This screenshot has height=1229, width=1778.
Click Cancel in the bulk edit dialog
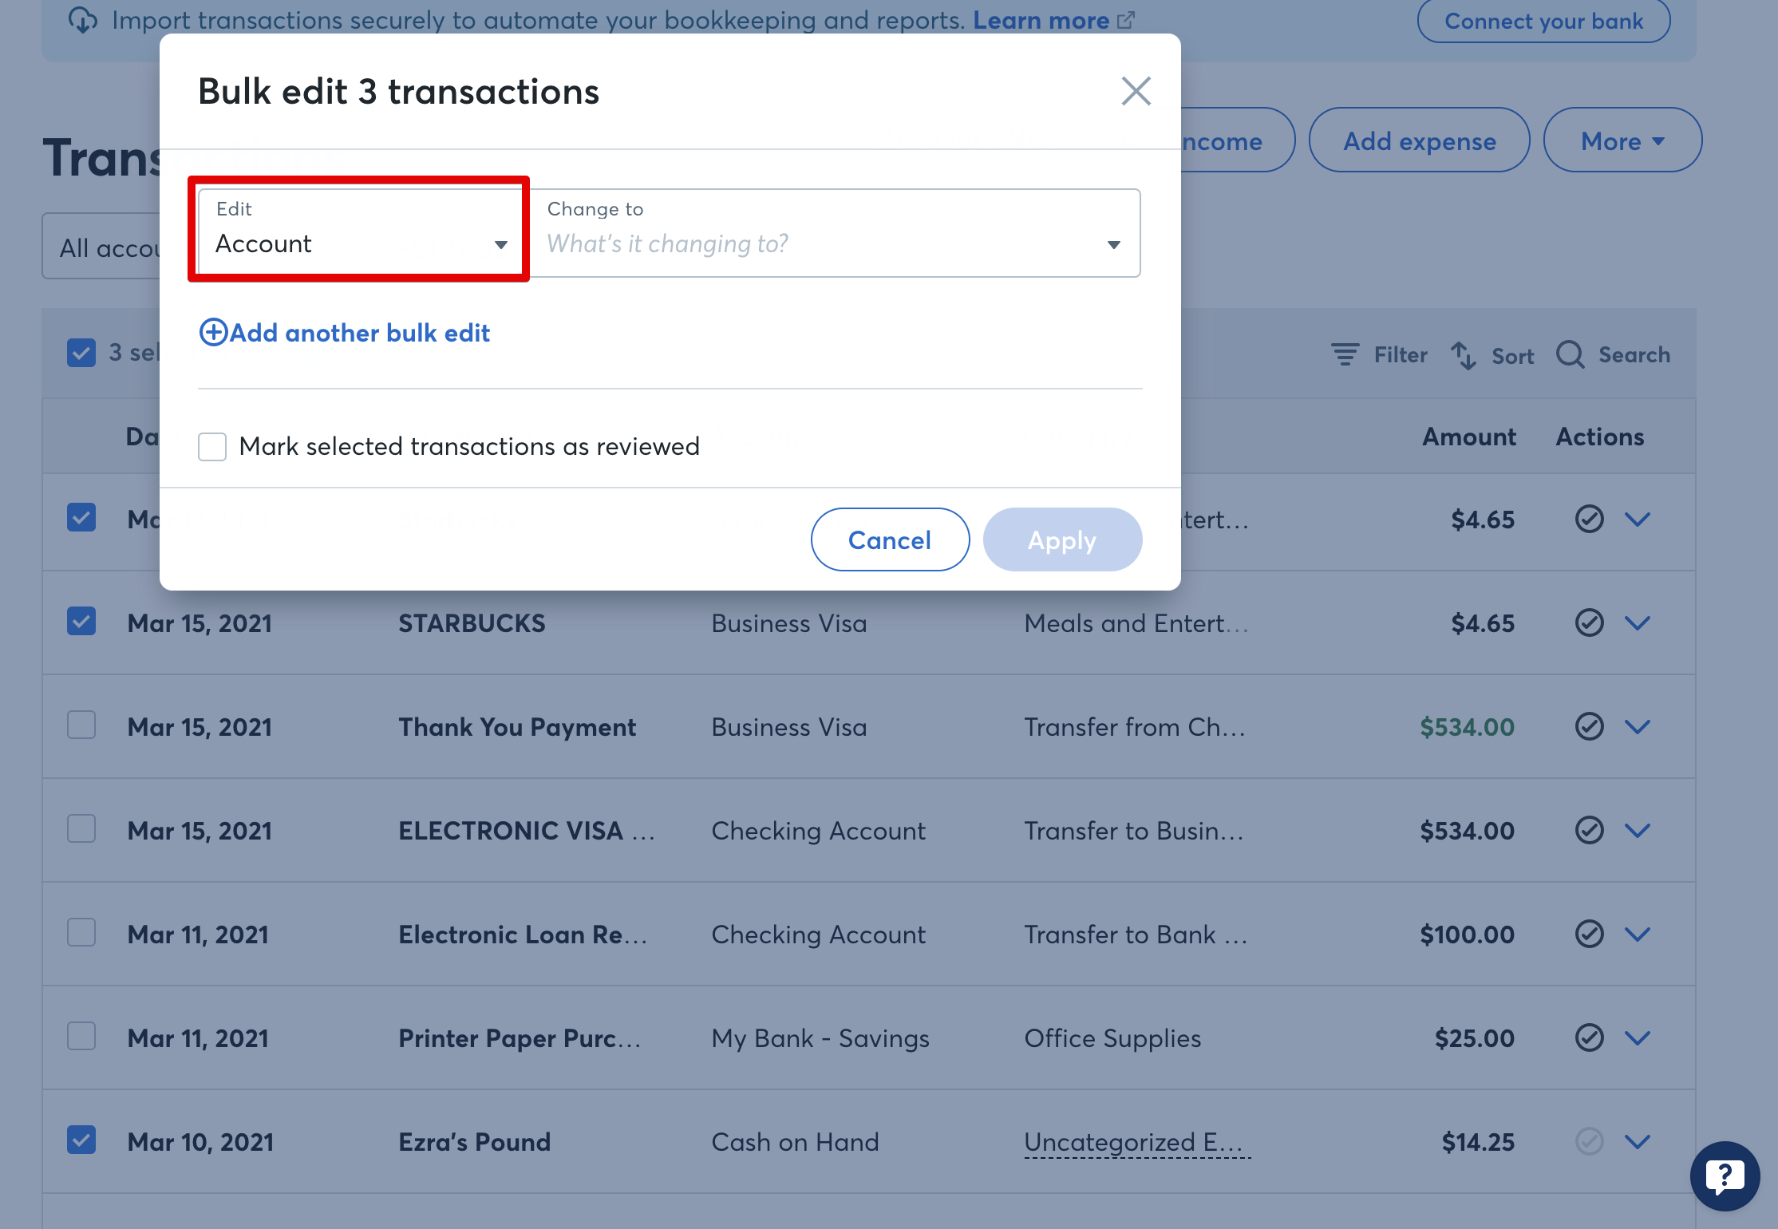(890, 540)
